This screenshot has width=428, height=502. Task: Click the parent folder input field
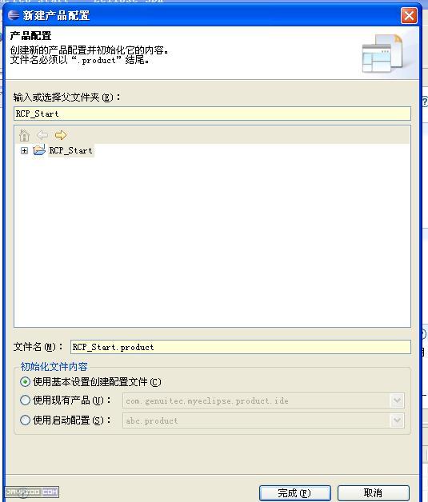pos(212,114)
